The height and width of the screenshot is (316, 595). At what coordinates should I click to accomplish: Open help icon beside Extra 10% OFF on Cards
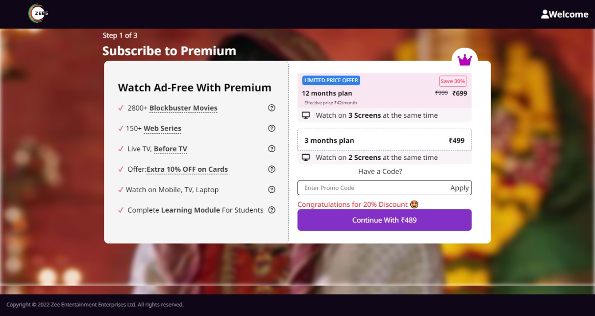pos(272,169)
